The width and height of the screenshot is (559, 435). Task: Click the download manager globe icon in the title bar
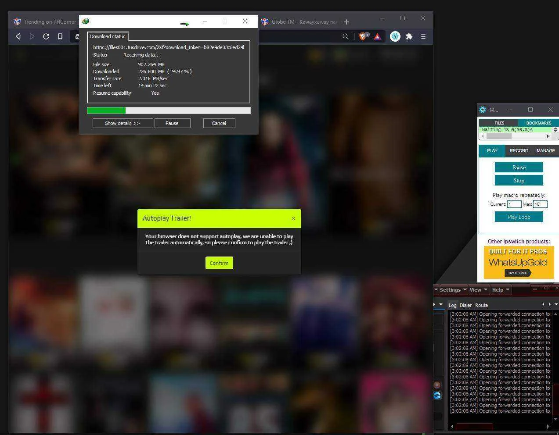coord(86,21)
